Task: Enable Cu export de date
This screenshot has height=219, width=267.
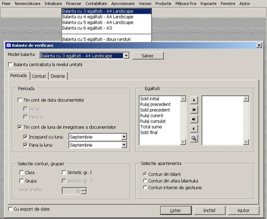Action: (x=10, y=209)
